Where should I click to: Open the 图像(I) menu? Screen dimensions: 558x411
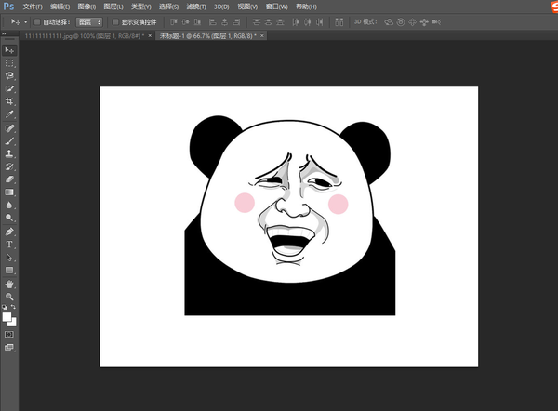86,7
